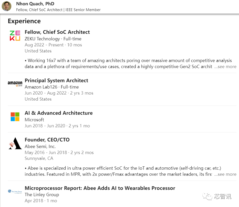Open the ZEKU Technology company logo
The height and width of the screenshot is (207, 239).
(15, 36)
